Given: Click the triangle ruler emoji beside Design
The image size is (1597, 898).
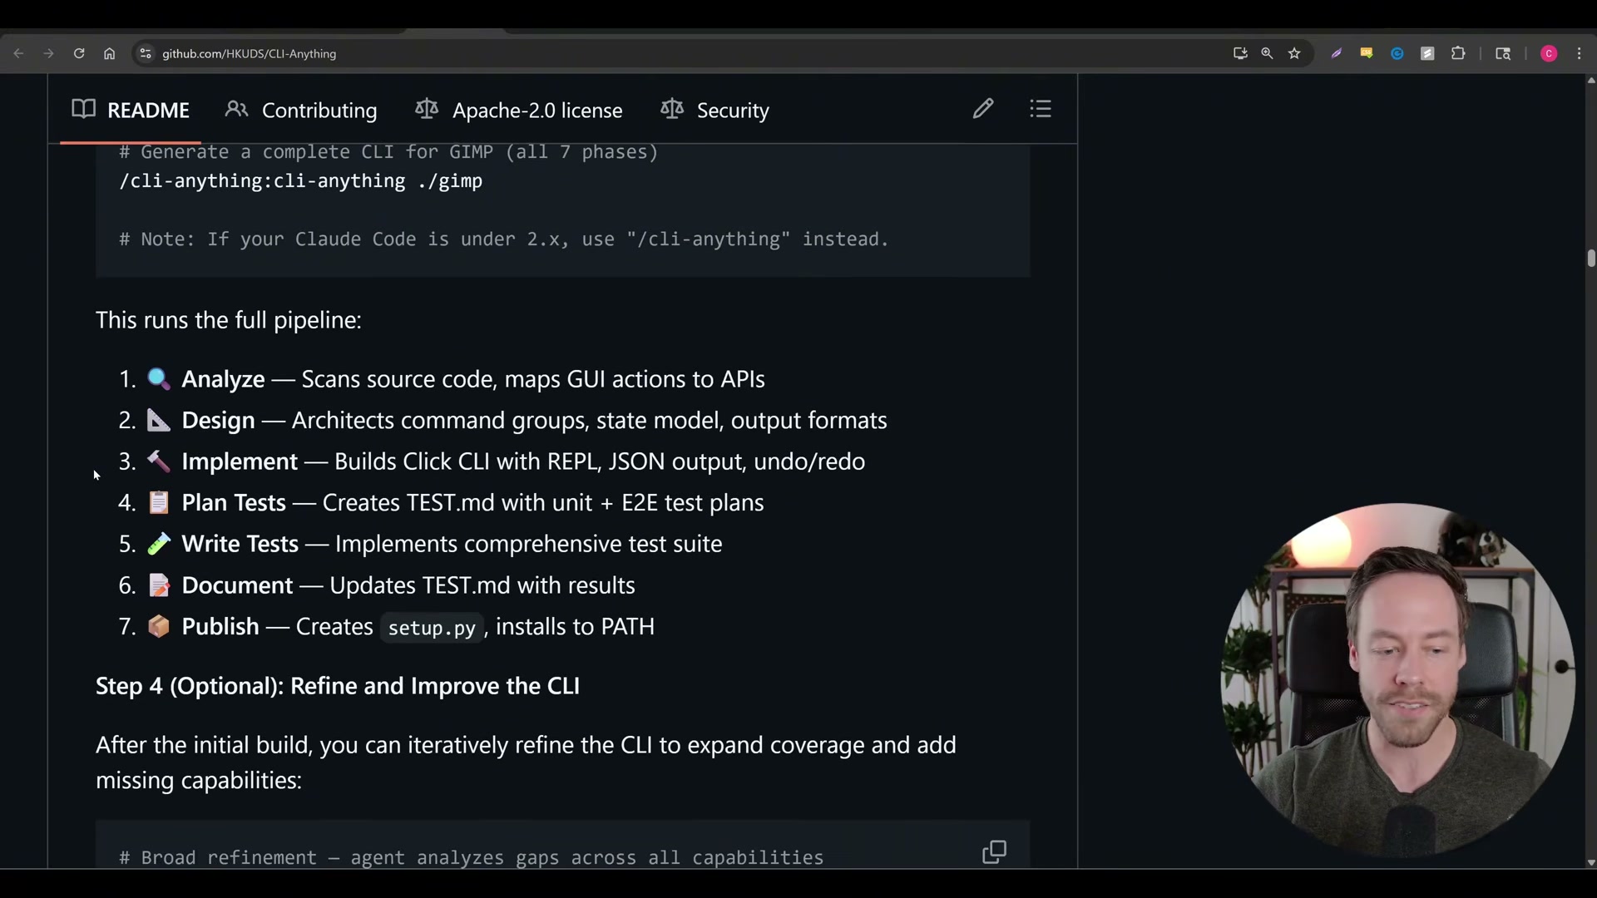Looking at the screenshot, I should point(159,420).
